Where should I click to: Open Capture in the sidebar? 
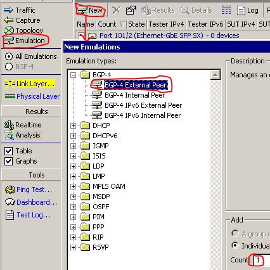(22, 20)
